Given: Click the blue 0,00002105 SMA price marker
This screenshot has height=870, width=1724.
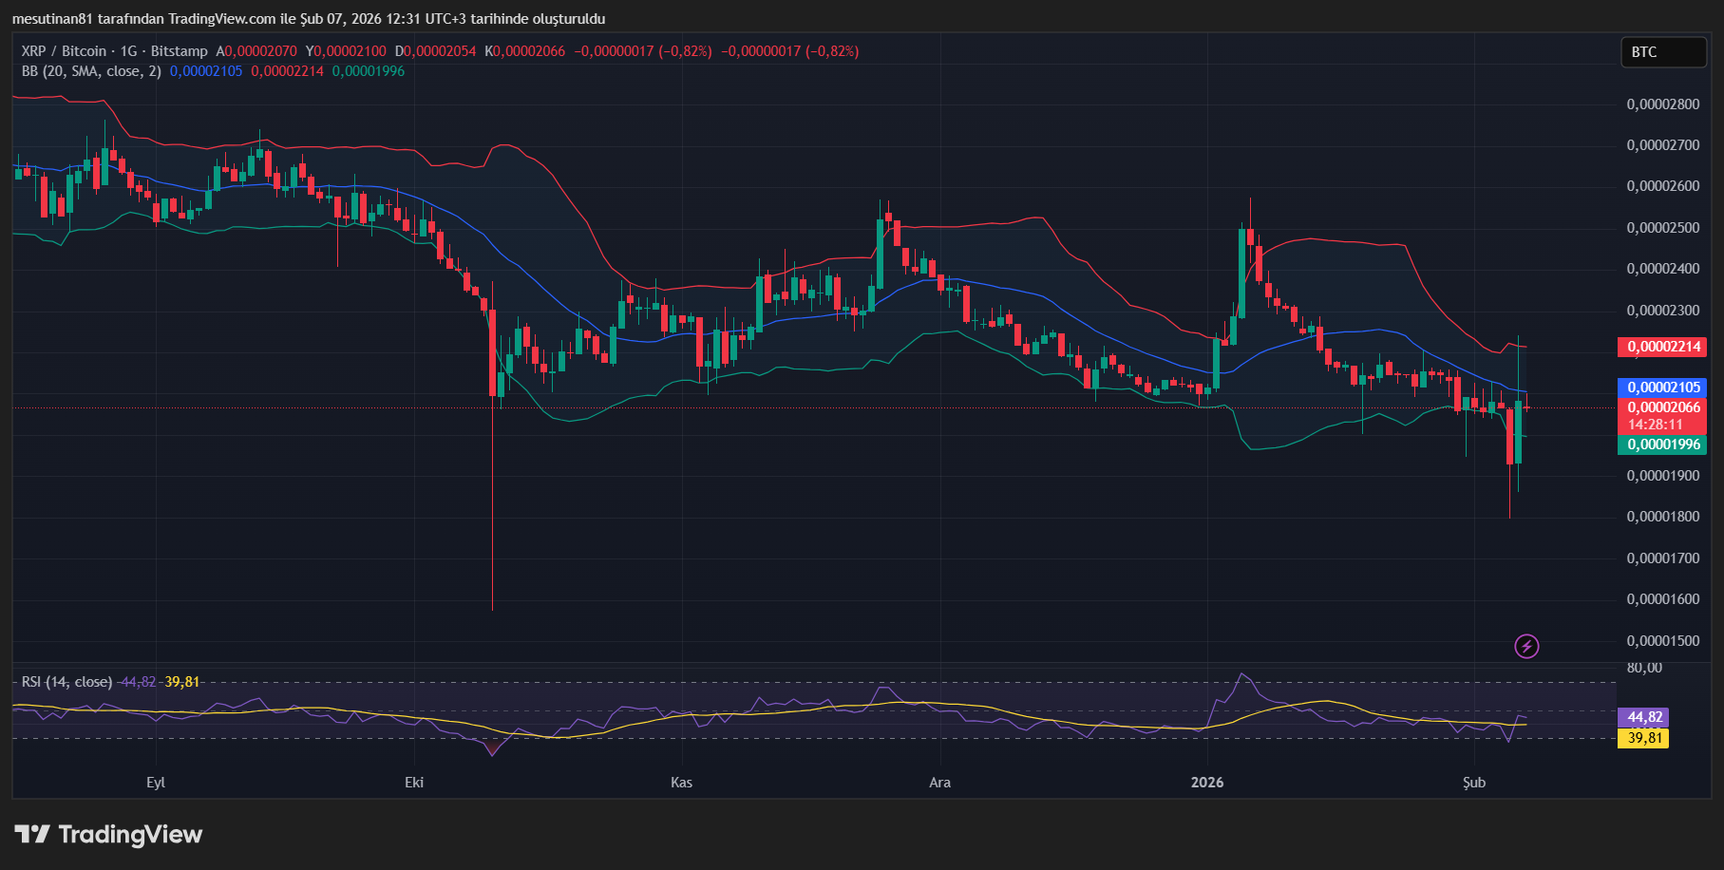Looking at the screenshot, I should (1663, 388).
